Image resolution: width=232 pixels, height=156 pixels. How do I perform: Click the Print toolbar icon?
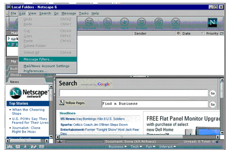pos(159,22)
